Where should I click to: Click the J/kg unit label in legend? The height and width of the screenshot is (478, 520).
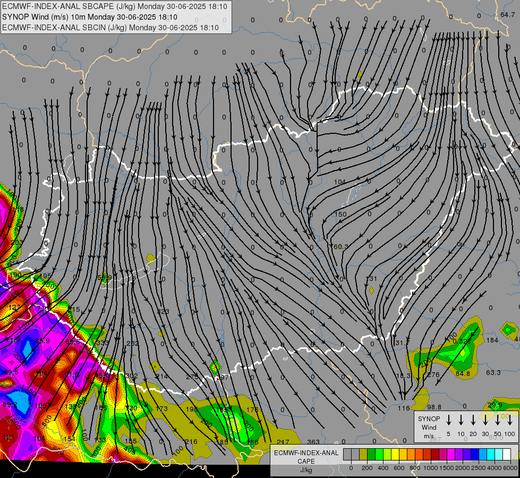tap(306, 470)
